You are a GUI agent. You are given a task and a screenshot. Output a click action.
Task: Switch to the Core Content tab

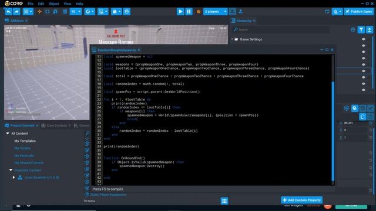[x=57, y=125]
